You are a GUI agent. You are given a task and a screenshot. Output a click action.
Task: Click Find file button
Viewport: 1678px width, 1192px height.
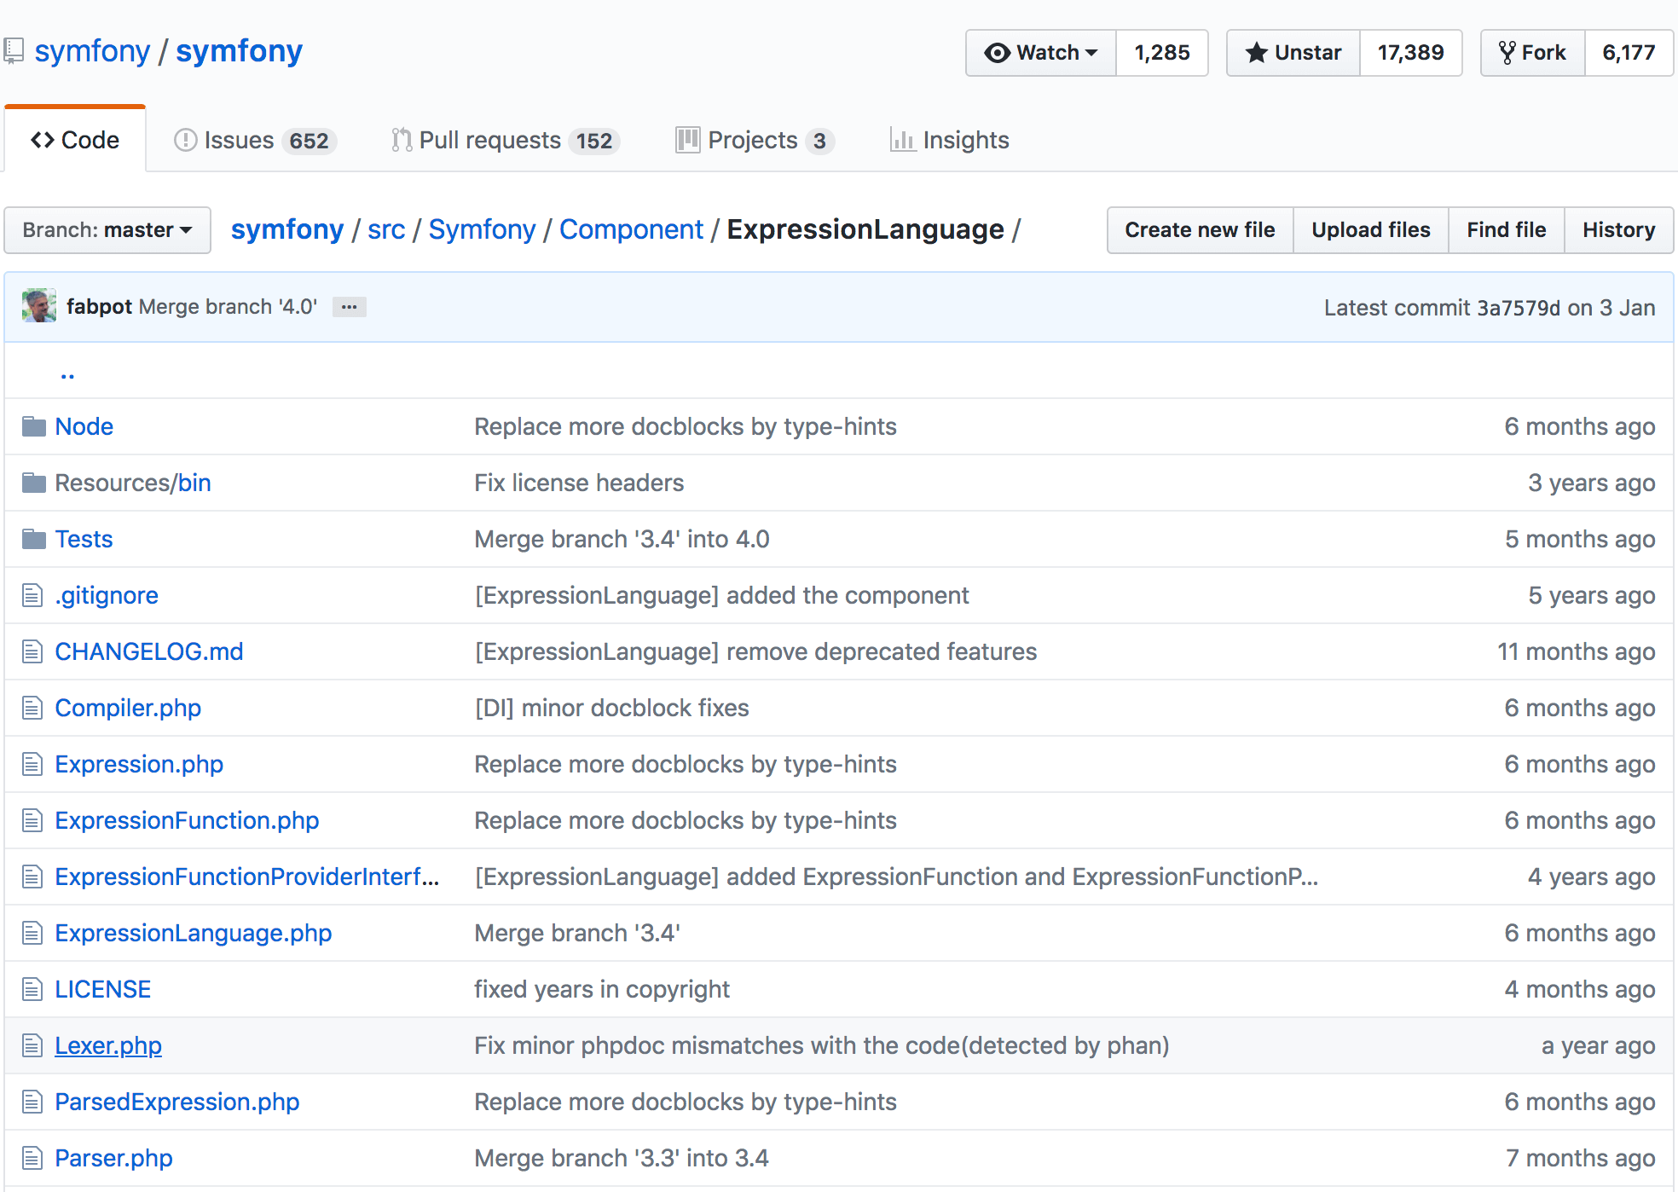pos(1507,230)
